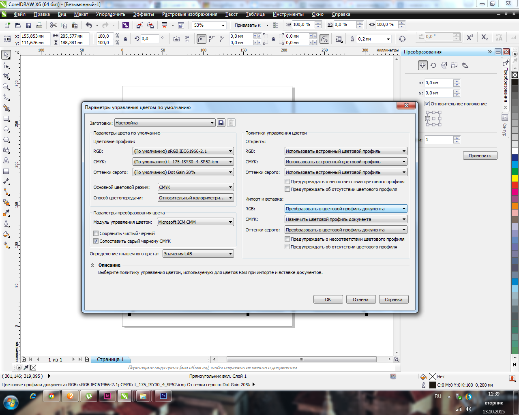Open Microsoft ICM CMM module dropdown
The image size is (519, 415).
[x=195, y=222]
